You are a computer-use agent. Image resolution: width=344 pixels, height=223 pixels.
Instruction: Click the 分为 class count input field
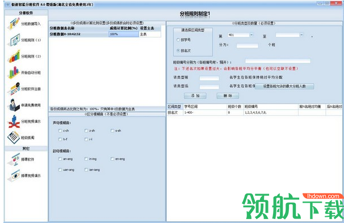[247, 45]
